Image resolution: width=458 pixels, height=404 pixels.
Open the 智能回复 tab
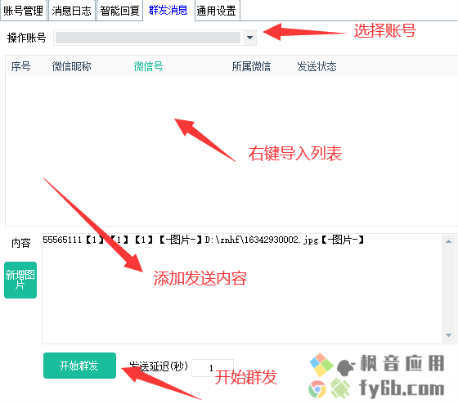[x=119, y=11]
